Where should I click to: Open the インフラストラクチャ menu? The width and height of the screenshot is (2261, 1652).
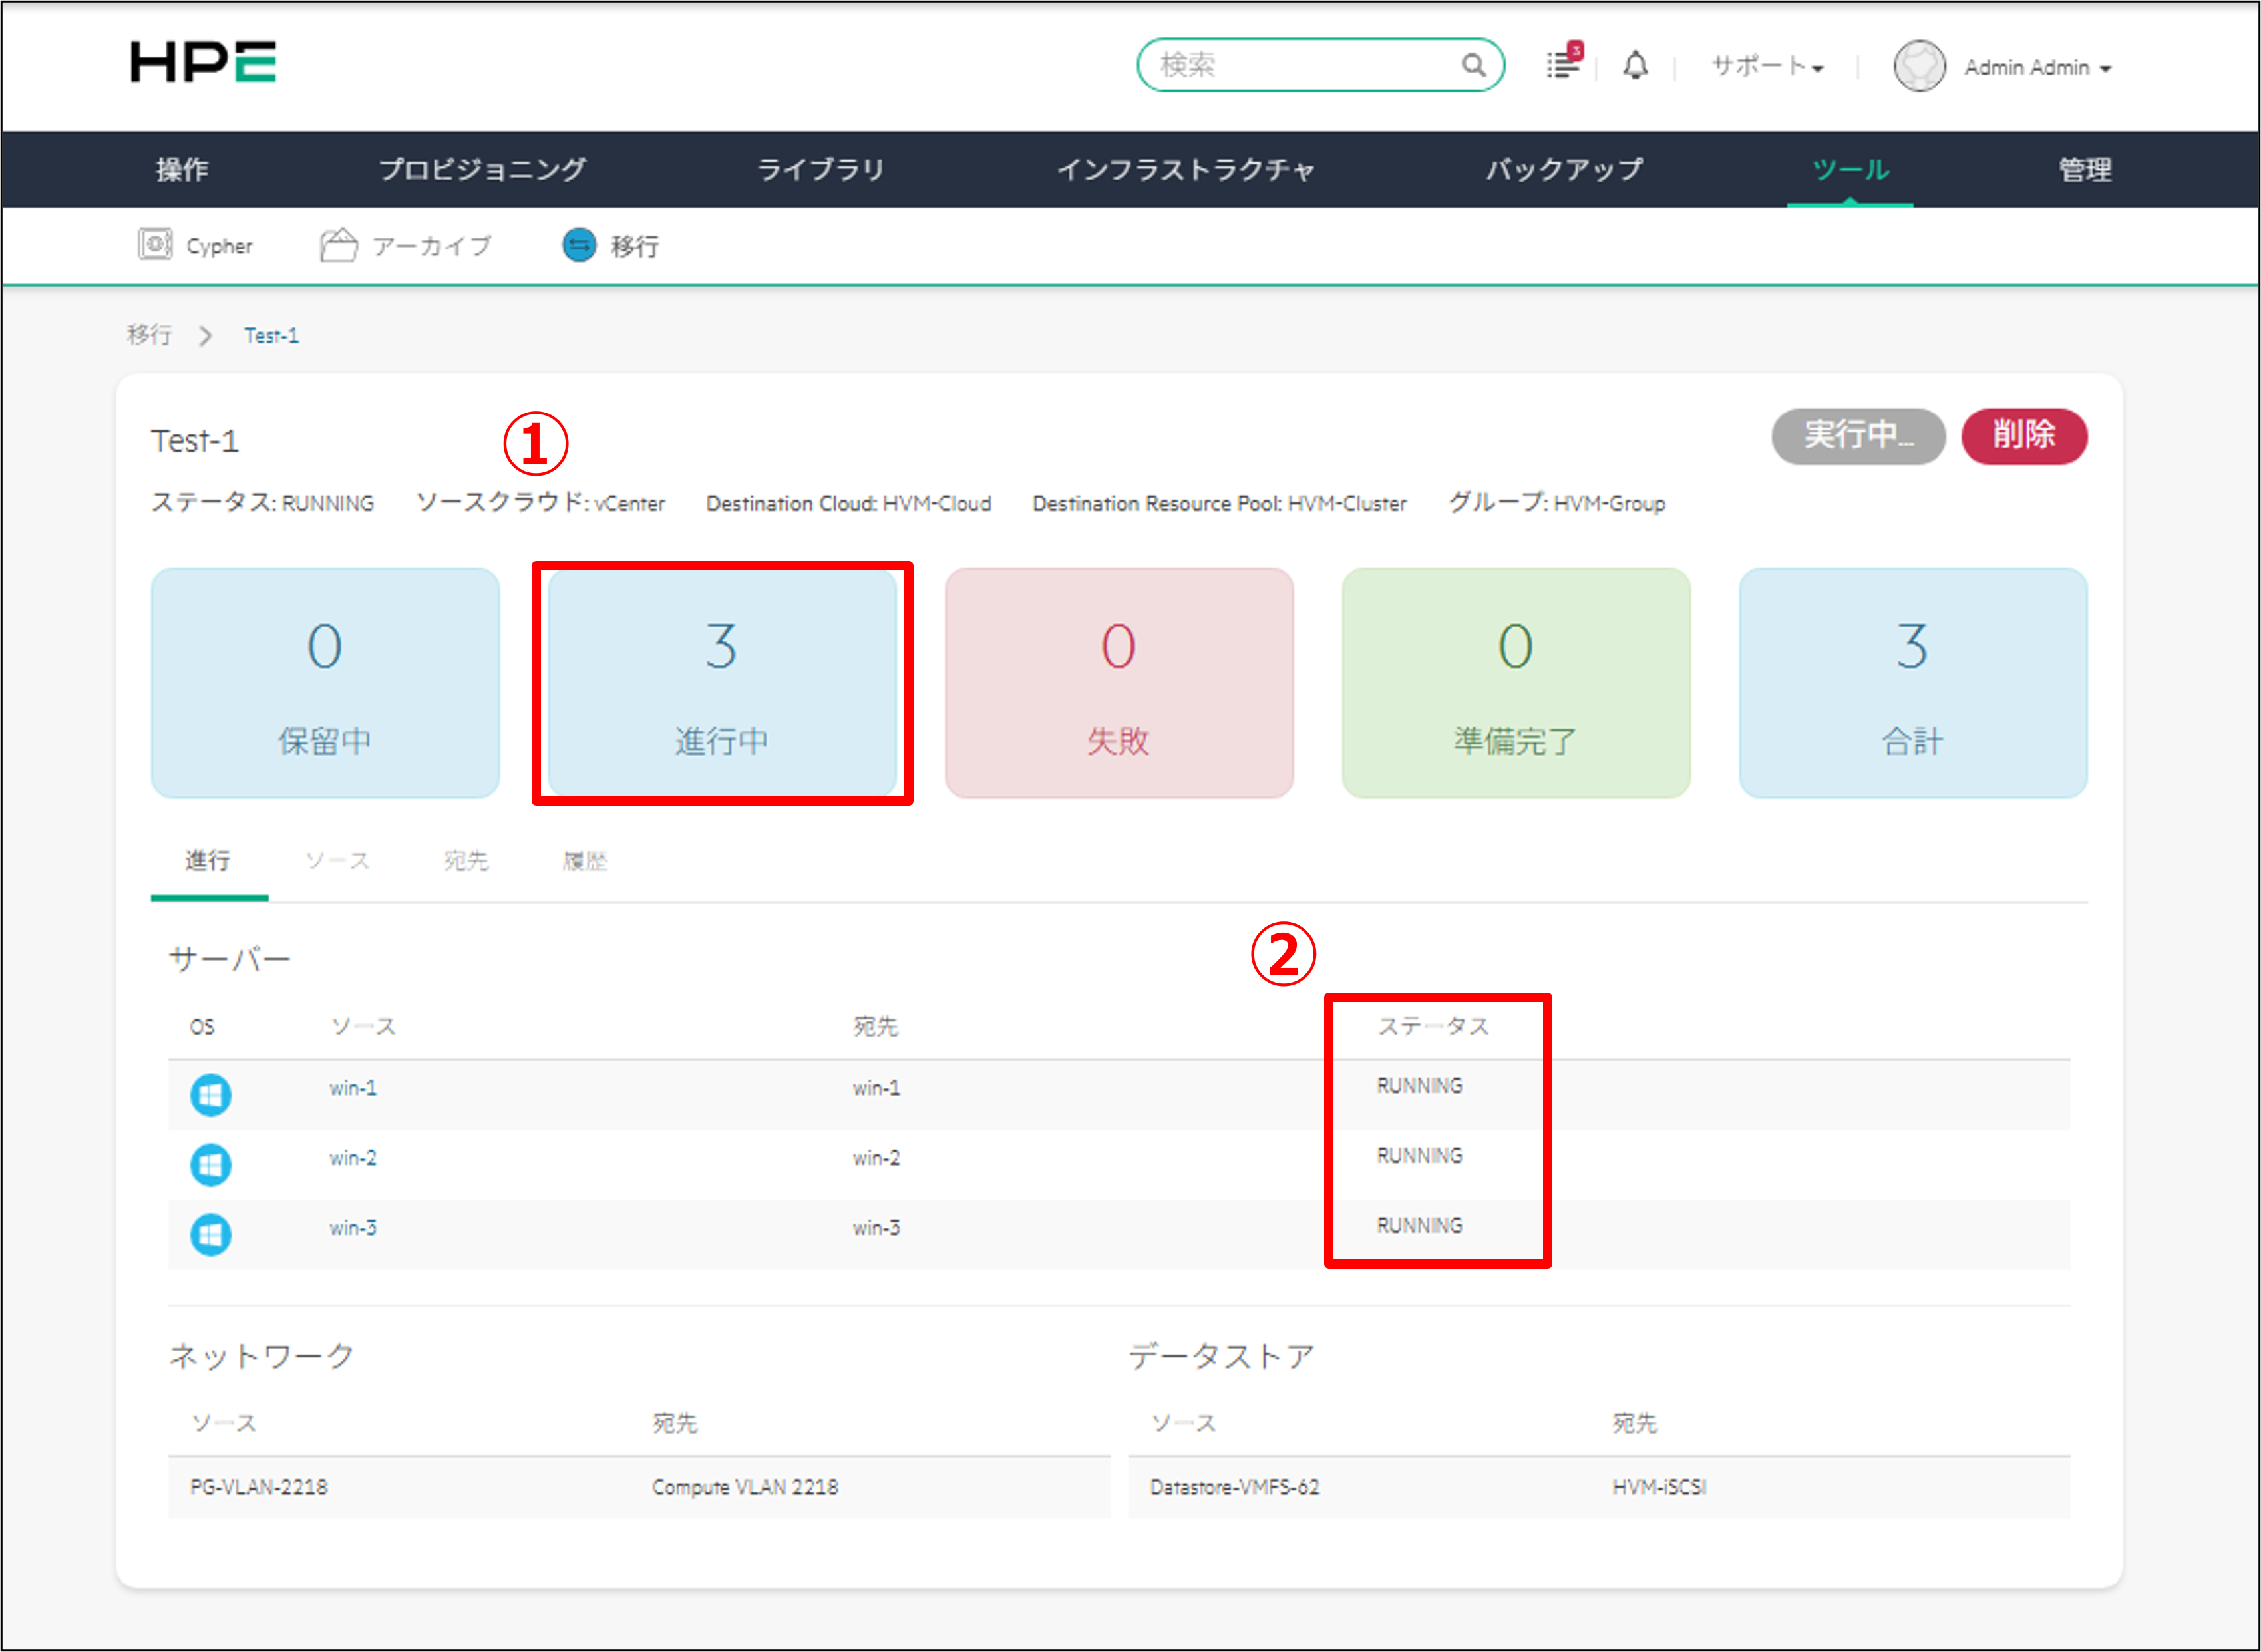(1185, 170)
